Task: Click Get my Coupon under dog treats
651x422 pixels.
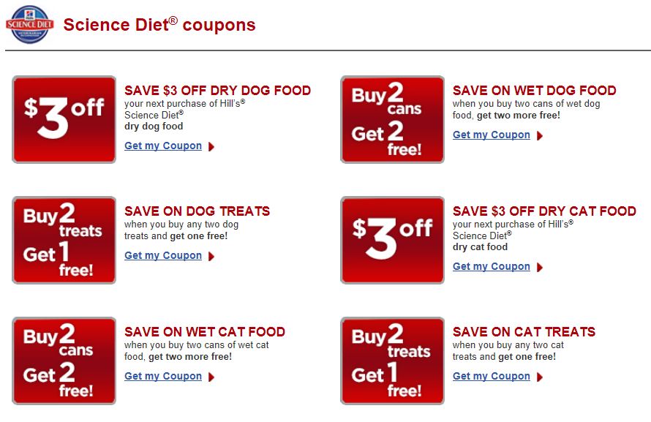Action: point(163,255)
